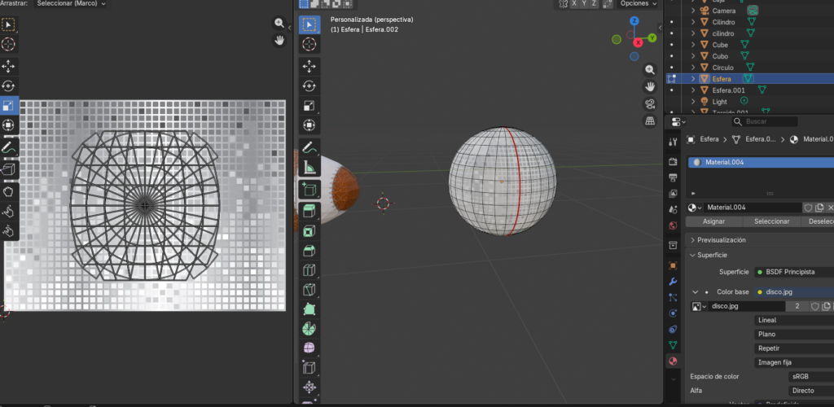This screenshot has width=834, height=407.
Task: Choose the Grab hand tool in UV editor
Action: (8, 191)
